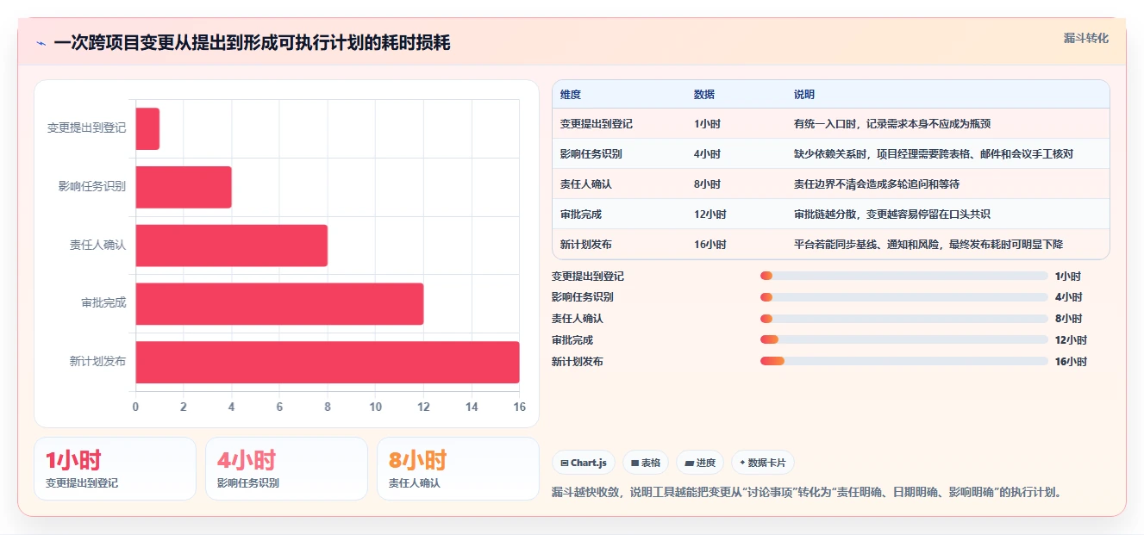Screen dimensions: 1144x535
Task: Click the progress bar for 审批完成
Action: point(903,339)
